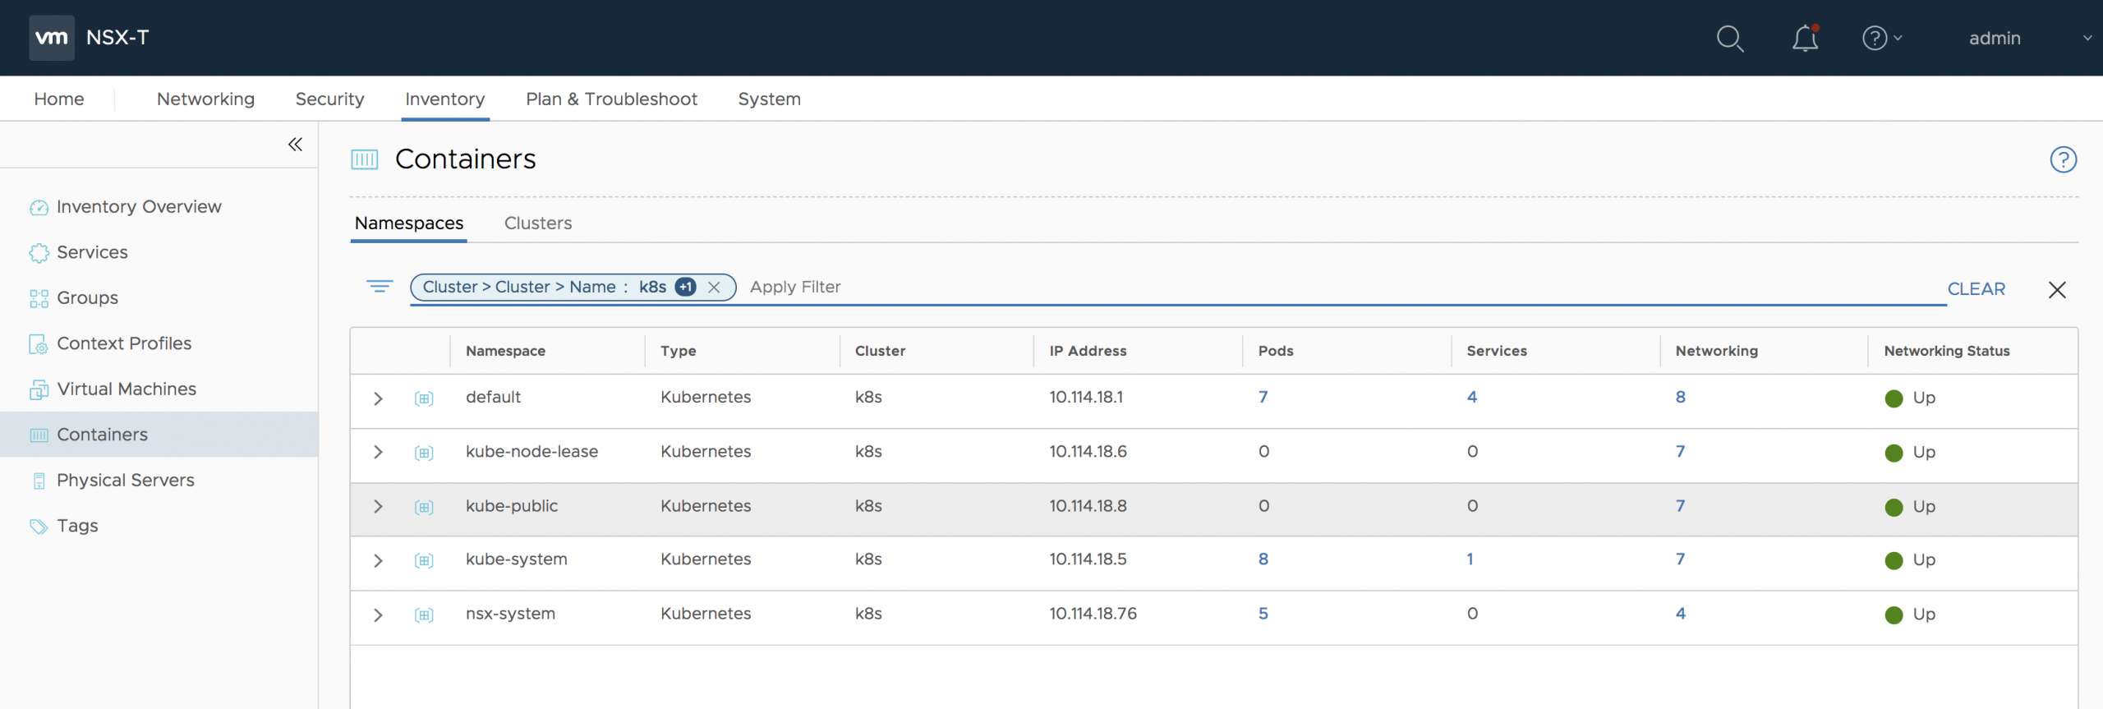The image size is (2103, 709).
Task: Clear all filters with CLEAR
Action: [x=1976, y=289]
